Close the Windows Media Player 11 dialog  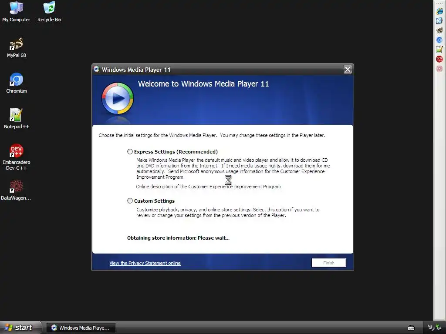[348, 69]
